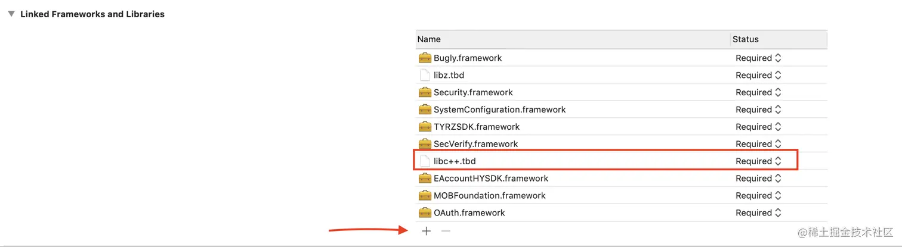
Task: Click the libc++.tbd document icon
Action: [x=425, y=161]
